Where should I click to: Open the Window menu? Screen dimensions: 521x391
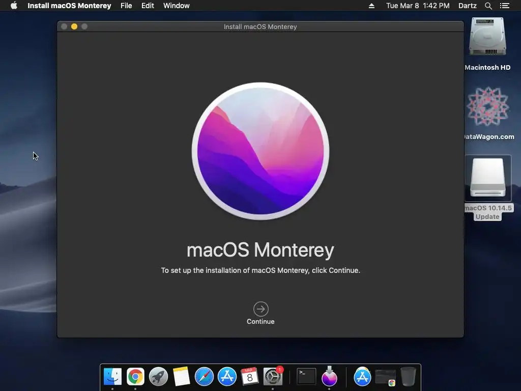pyautogui.click(x=176, y=6)
